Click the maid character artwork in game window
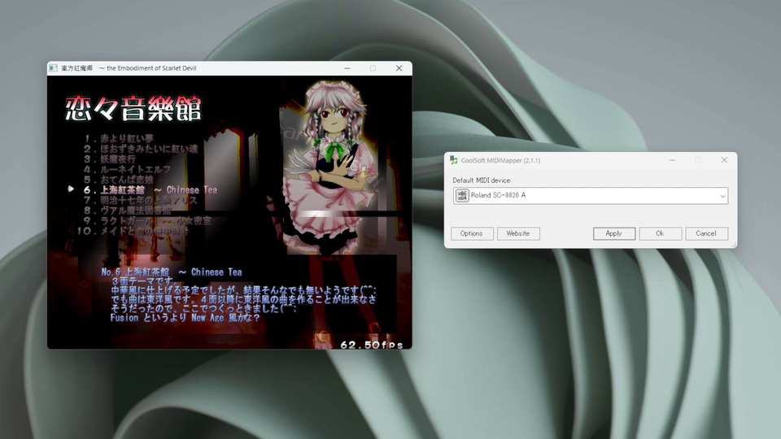 click(331, 169)
